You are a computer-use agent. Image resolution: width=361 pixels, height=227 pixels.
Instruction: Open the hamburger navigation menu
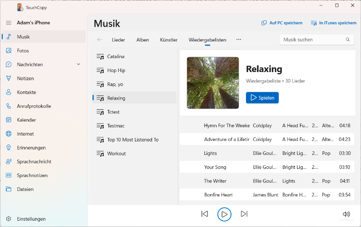point(9,23)
